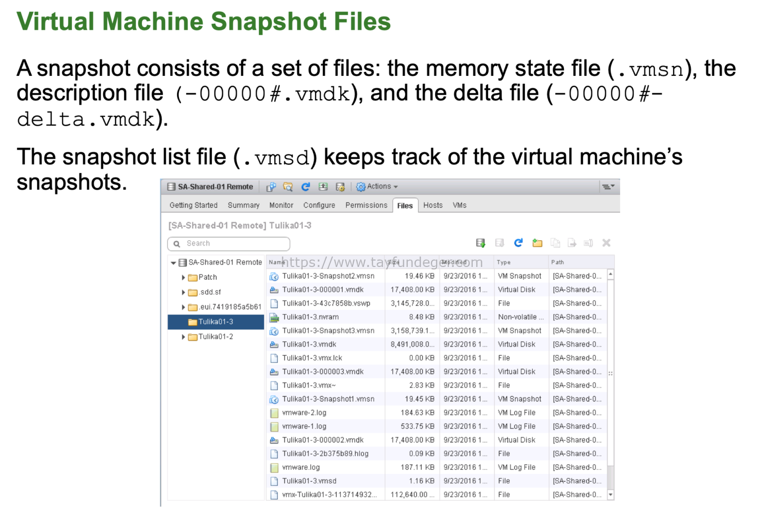Open the Monitor tab
Viewport: 762px width, 524px height.
(x=281, y=205)
